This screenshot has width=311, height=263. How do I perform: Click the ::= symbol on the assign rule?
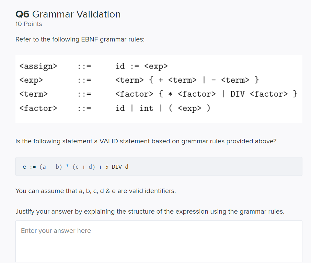point(84,66)
